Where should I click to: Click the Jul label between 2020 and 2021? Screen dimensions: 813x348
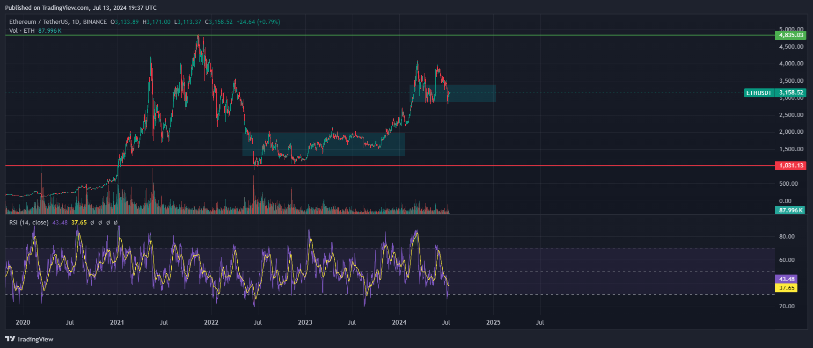tap(70, 322)
